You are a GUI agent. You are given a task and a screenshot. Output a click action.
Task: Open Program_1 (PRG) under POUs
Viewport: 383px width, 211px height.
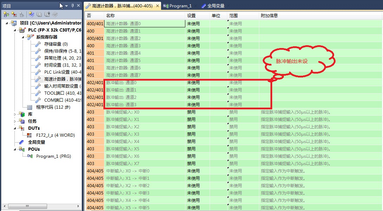pyautogui.click(x=53, y=156)
